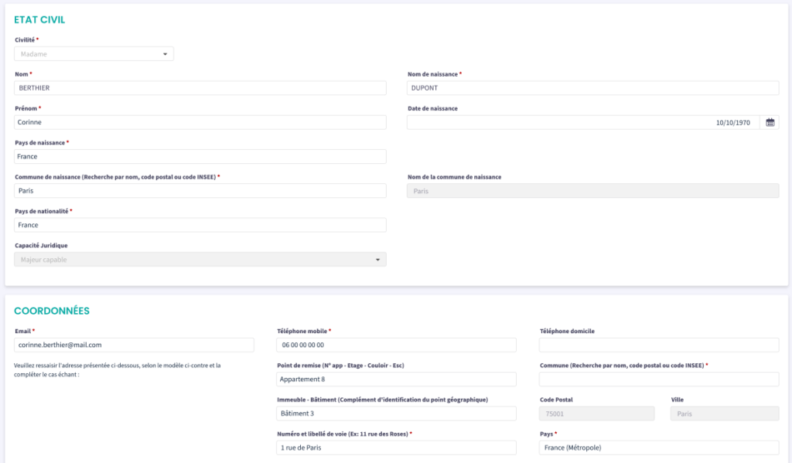Edit the Numéro et libellé de voie field

396,448
